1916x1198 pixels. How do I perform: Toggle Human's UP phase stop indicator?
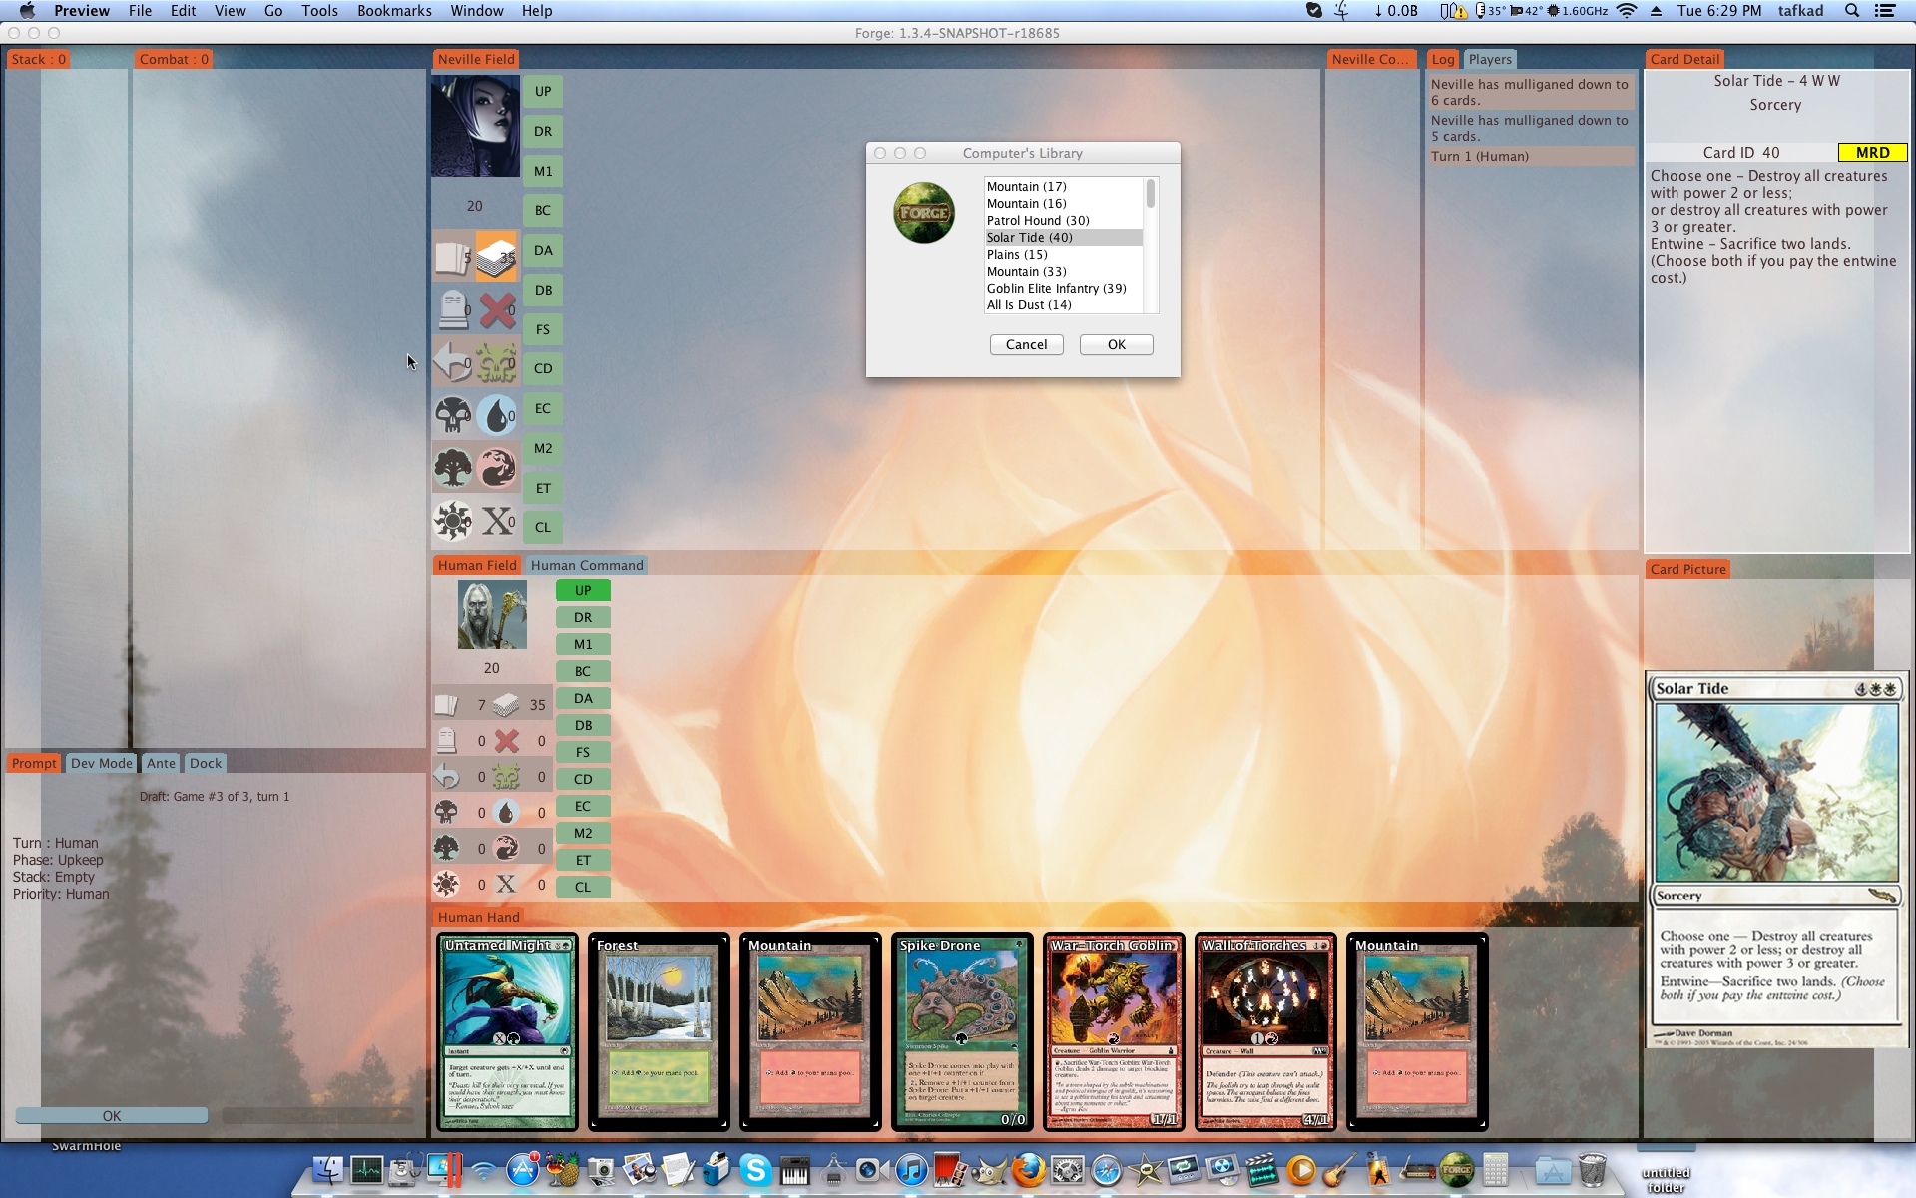click(x=583, y=590)
